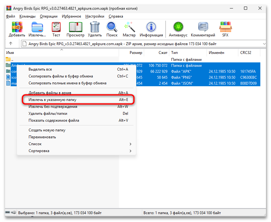Open the Команды menu

(x=27, y=16)
